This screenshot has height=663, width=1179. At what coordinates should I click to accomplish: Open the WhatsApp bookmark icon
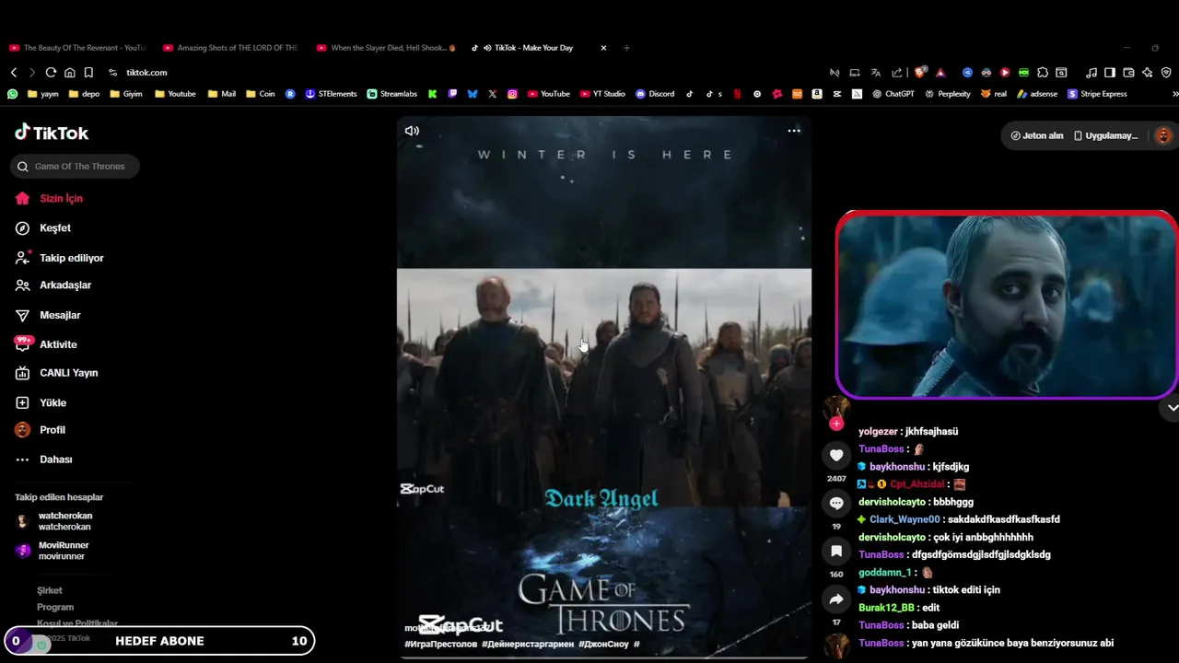pyautogui.click(x=13, y=94)
